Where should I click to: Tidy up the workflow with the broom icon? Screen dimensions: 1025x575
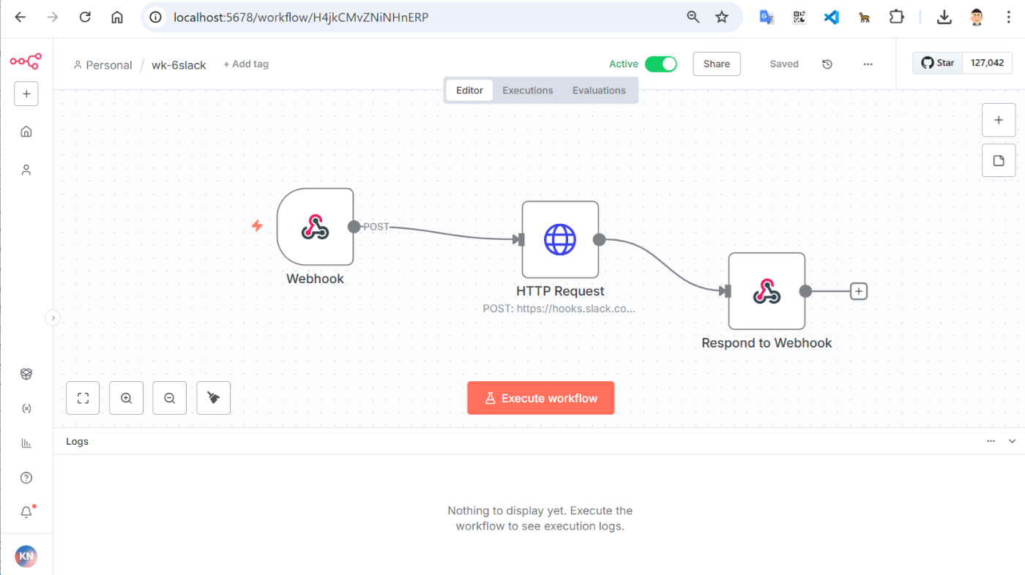(x=213, y=398)
